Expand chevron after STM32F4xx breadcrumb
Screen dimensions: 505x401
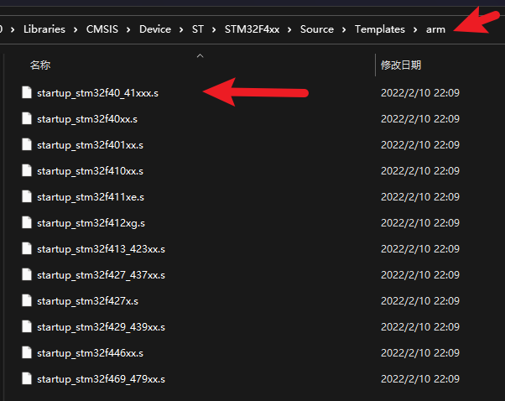click(x=289, y=29)
